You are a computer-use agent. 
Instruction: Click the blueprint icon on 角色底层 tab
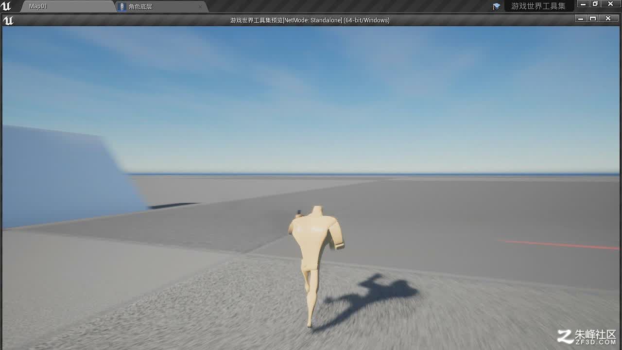click(x=122, y=7)
